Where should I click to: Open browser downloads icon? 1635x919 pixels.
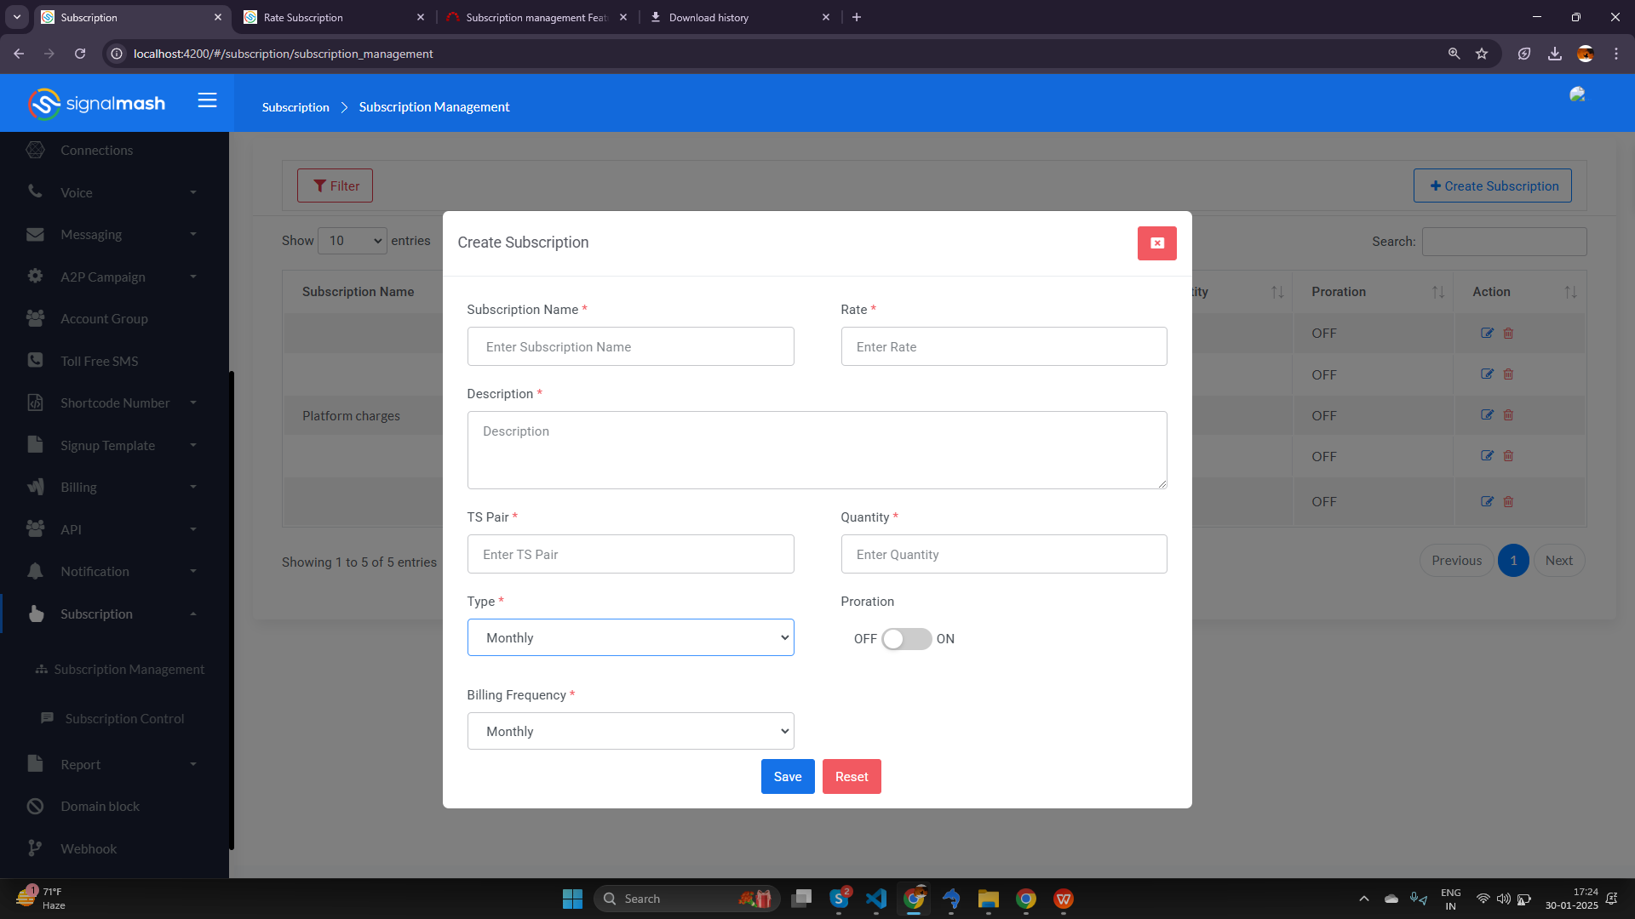pos(1555,54)
